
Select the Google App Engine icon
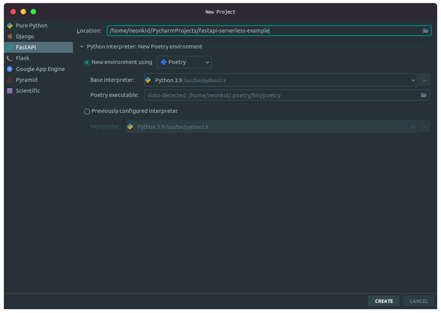tap(9, 69)
